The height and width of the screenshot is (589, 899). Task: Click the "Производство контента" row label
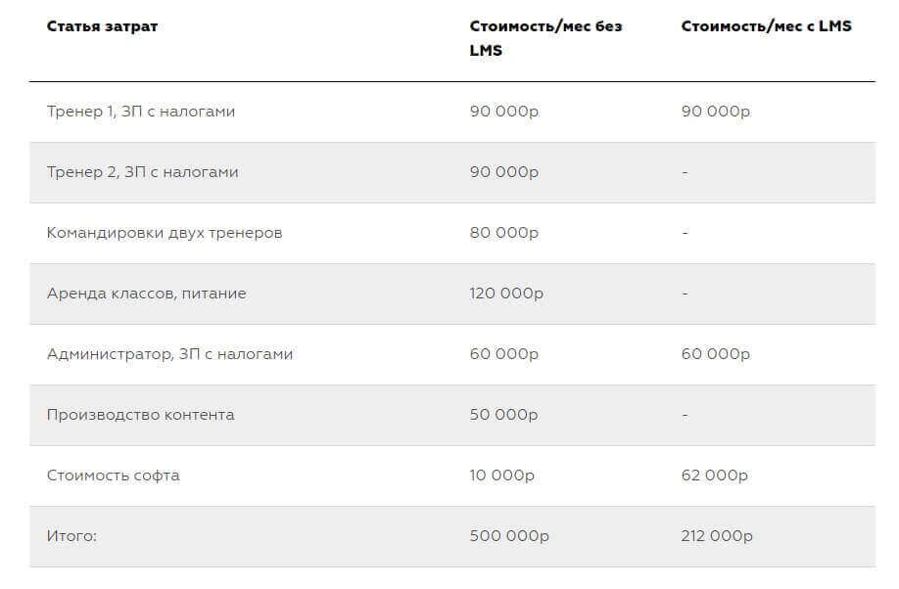coord(141,415)
